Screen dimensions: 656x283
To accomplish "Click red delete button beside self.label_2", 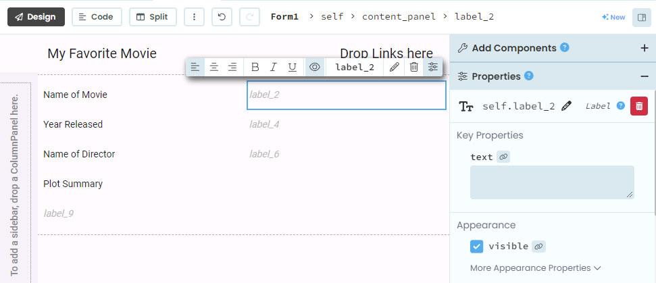I will tap(639, 106).
